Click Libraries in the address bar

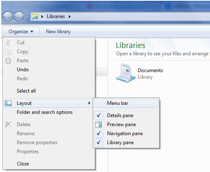56,16
